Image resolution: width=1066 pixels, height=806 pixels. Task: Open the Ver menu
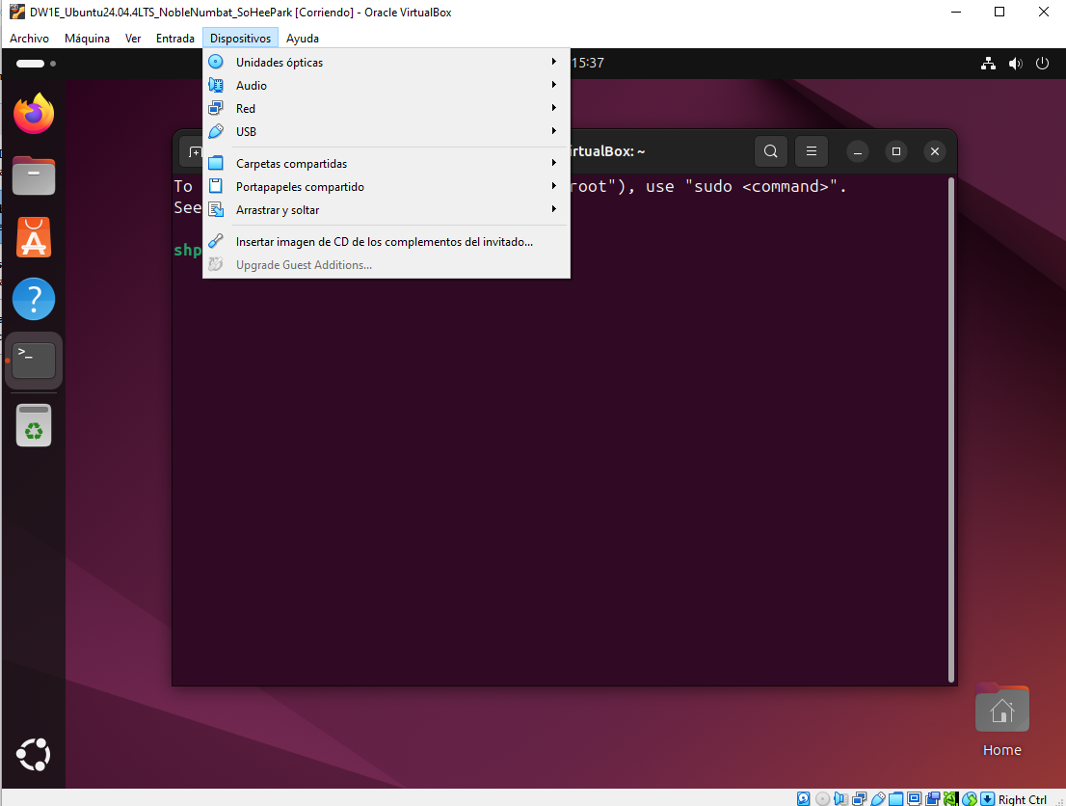[x=133, y=39]
